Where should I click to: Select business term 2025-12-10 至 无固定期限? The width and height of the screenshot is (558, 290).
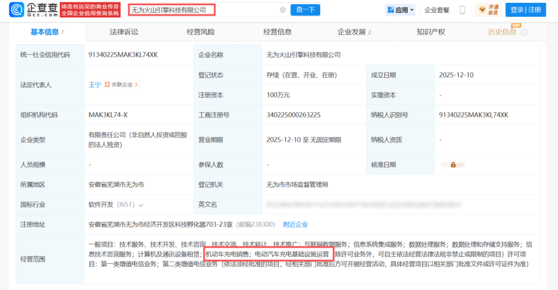(304, 140)
